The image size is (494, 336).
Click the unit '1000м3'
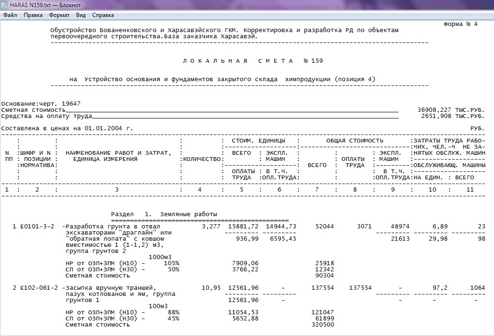pos(160,257)
